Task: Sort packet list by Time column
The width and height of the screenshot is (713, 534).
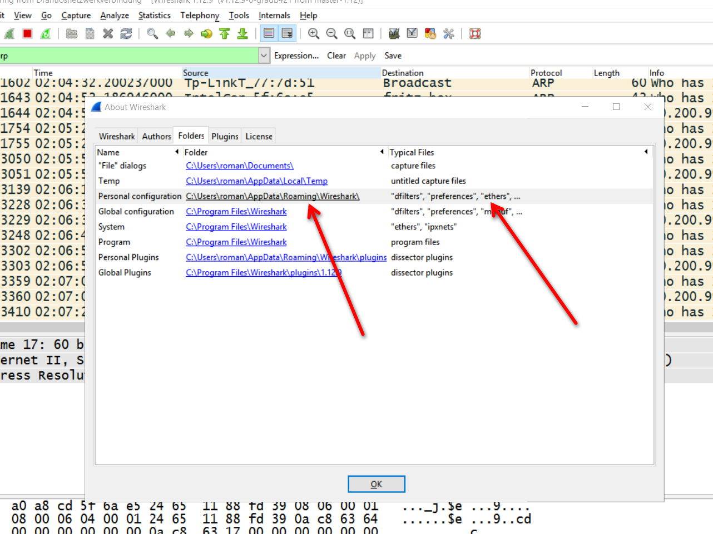Action: point(107,73)
